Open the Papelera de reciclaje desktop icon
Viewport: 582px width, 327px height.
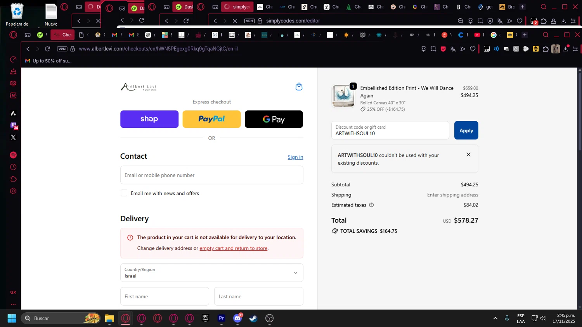pos(17,15)
